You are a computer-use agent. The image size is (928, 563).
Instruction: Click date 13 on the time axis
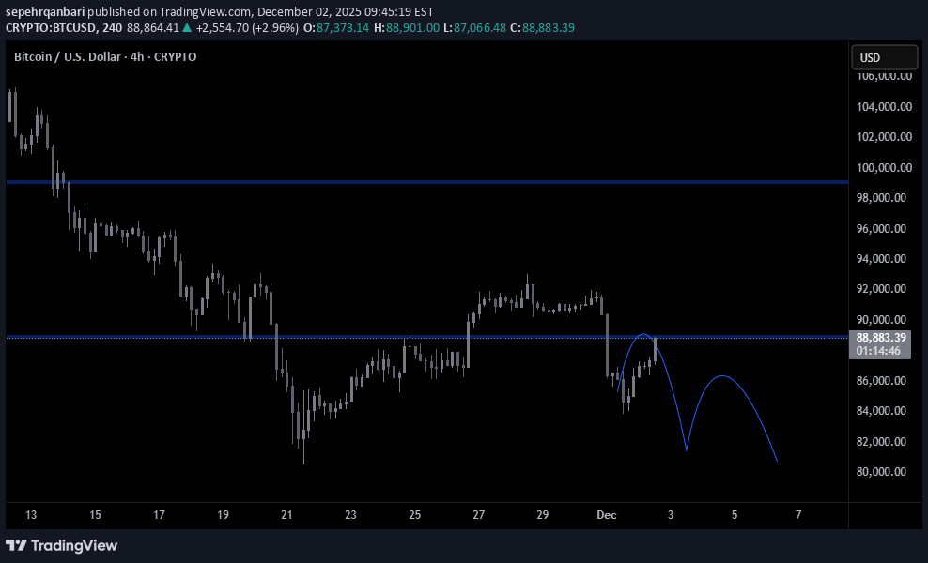31,514
